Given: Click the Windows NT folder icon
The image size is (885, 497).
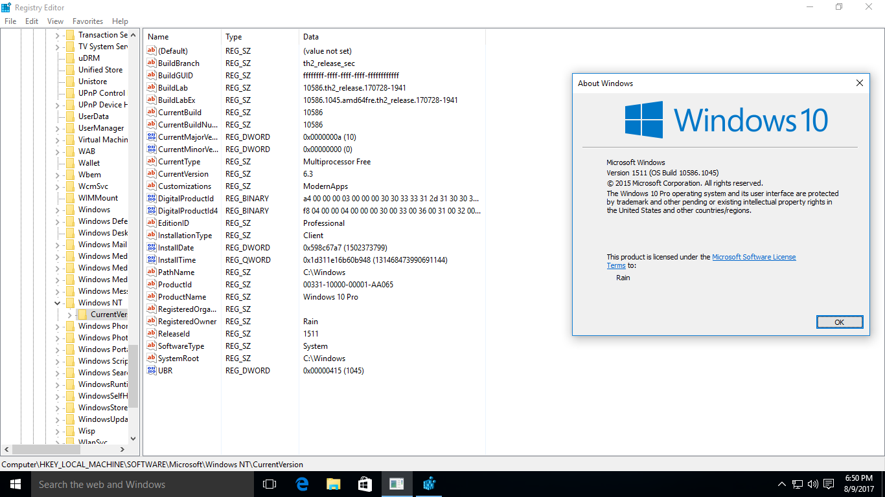Looking at the screenshot, I should (70, 303).
